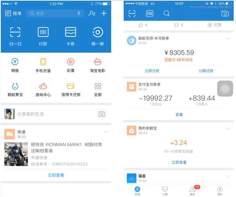Tap camera icon beside 分享我的生活
The height and width of the screenshot is (197, 236).
(102, 114)
